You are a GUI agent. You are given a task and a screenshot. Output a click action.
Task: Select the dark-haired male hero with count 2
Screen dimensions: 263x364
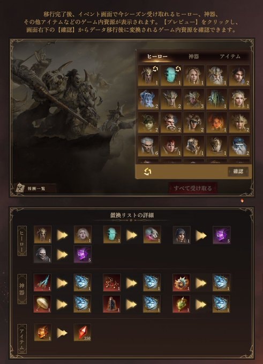[239, 75]
